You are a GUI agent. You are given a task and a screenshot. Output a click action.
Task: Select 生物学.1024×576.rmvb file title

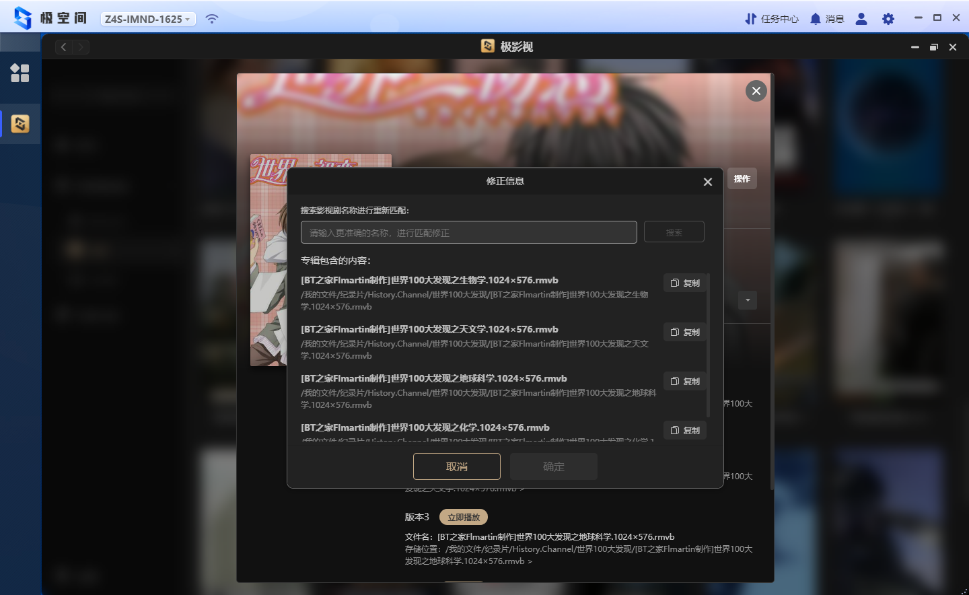point(429,280)
